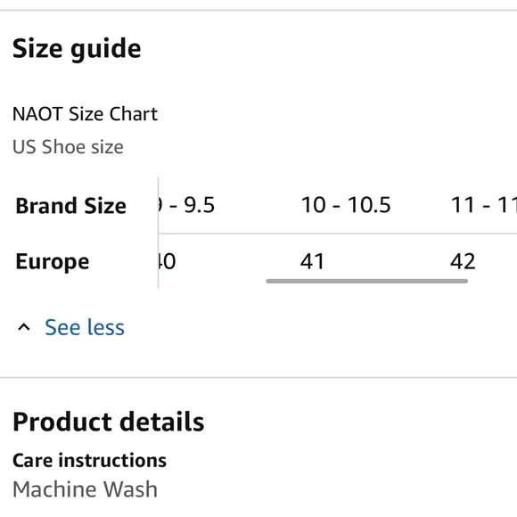Click the Care instructions label
This screenshot has width=517, height=517.
89,460
